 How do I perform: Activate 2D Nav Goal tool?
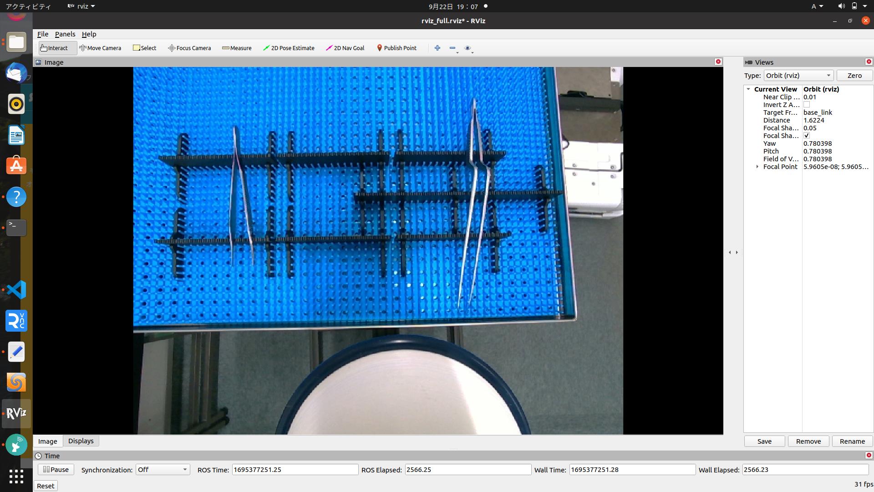(x=345, y=48)
